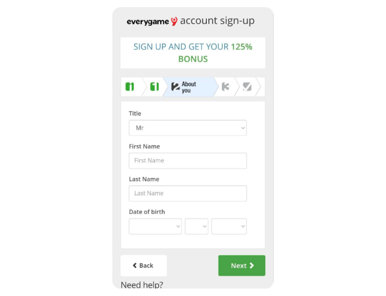The width and height of the screenshot is (386, 296).
Task: Click the Back button
Action: pos(144,265)
